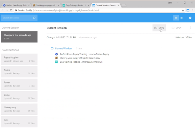Click the Current Window link
Screen dimensions: 195x129
pos(63,48)
